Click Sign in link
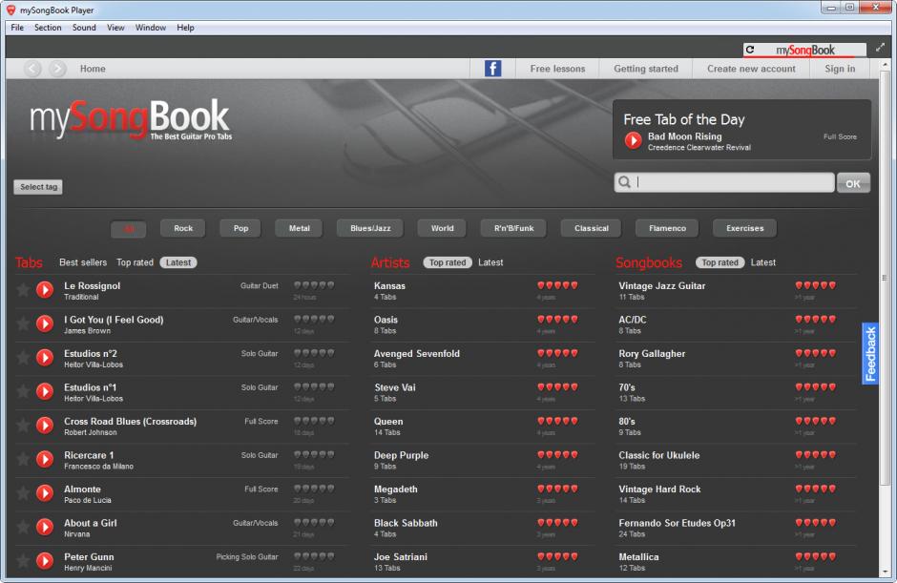 pos(840,69)
